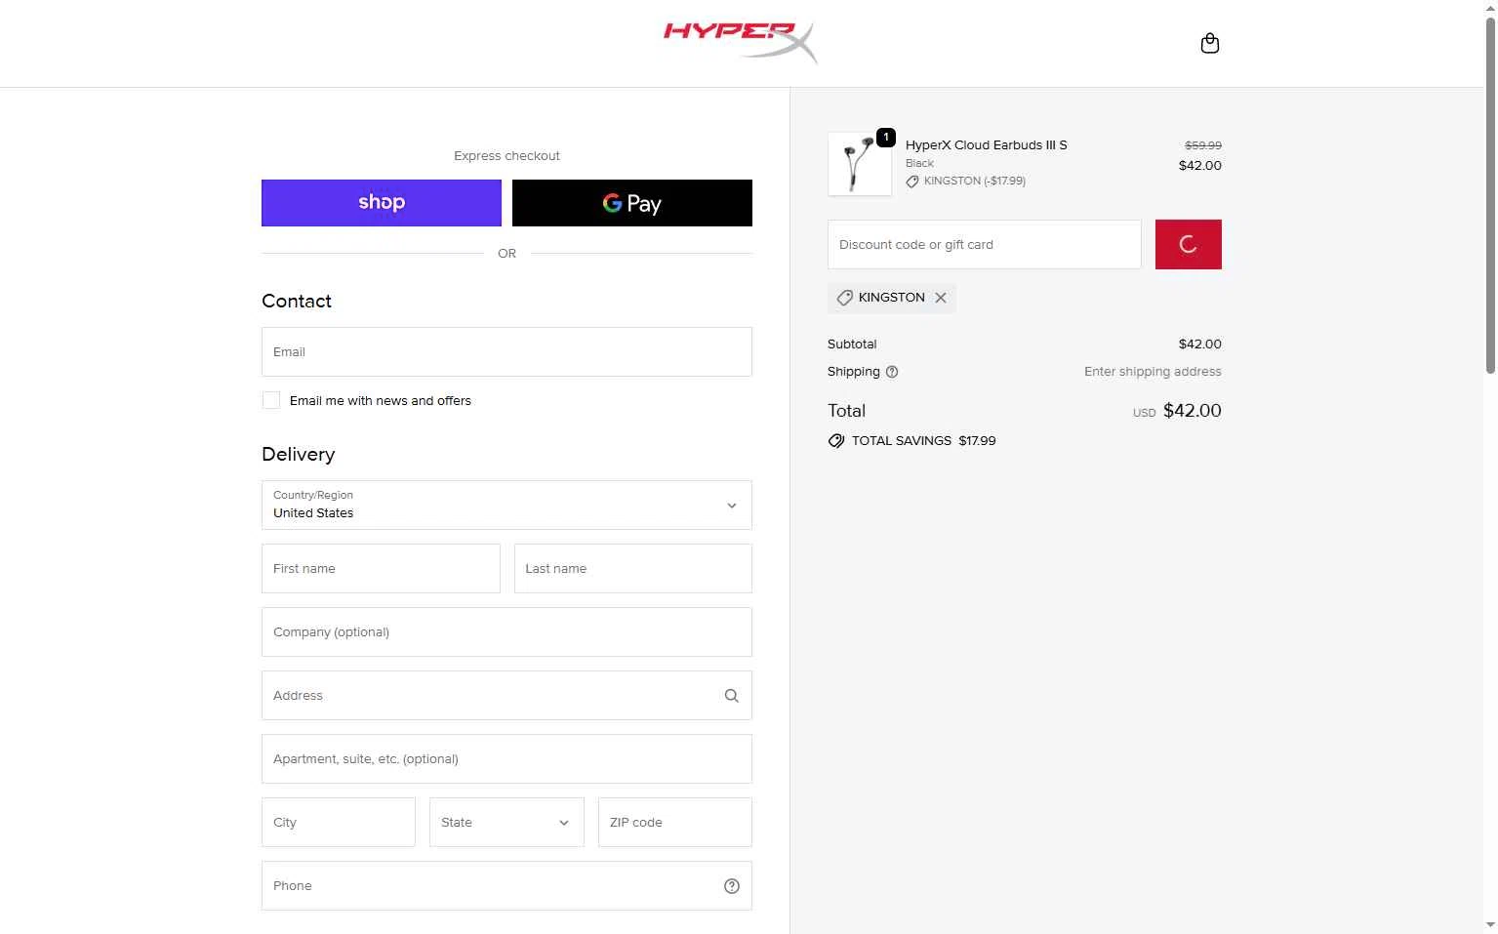Click the Company (optional) field
This screenshot has width=1498, height=934.
point(506,631)
